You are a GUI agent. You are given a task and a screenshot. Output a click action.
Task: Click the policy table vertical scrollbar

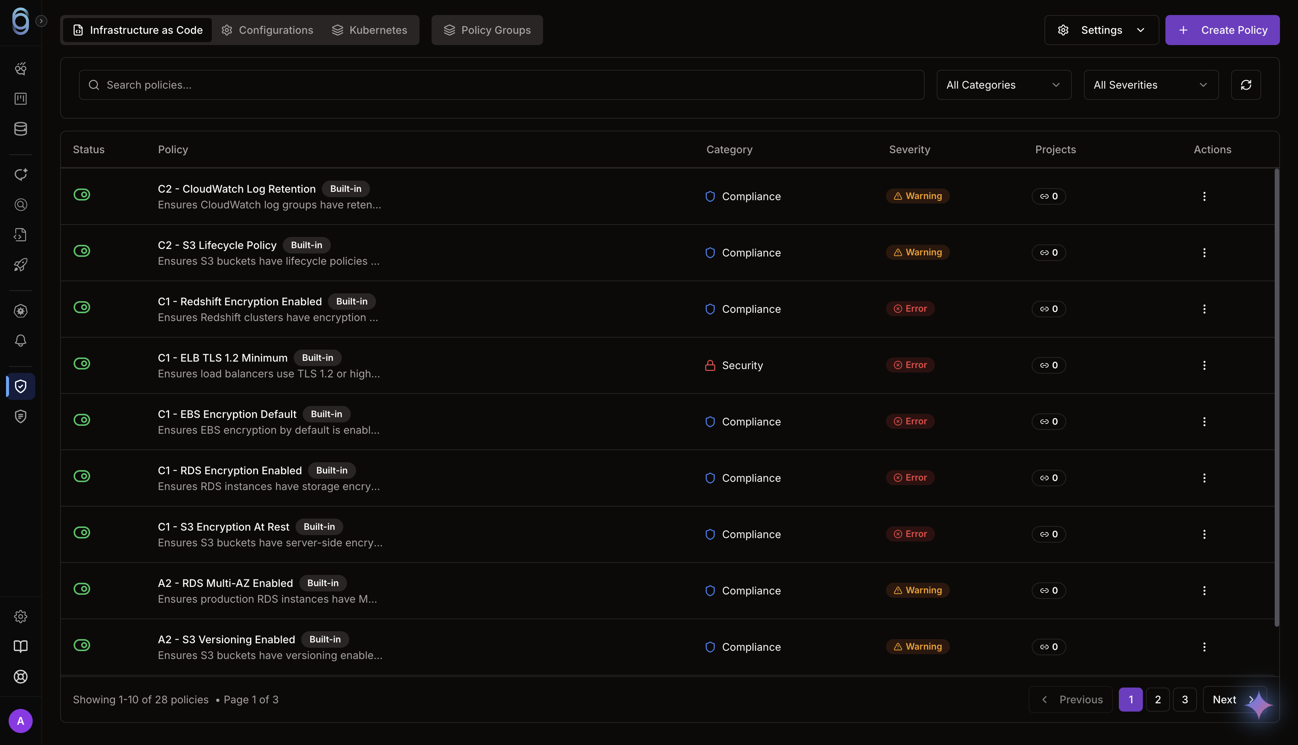click(x=1277, y=397)
